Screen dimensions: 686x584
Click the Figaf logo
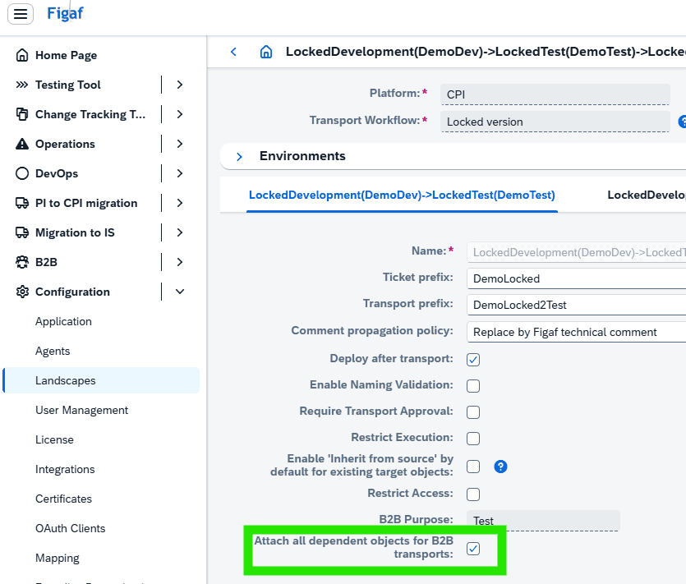pyautogui.click(x=65, y=14)
